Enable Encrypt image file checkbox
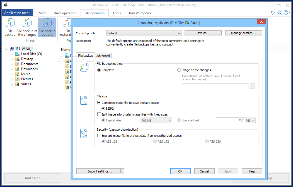The height and width of the screenshot is (187, 293). click(99, 136)
